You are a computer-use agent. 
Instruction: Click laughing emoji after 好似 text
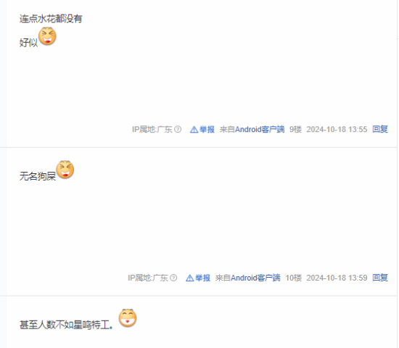[47, 36]
